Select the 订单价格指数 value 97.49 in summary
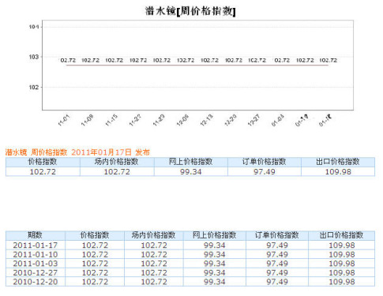Image resolution: width=383 pixels, height=296 pixels. [x=265, y=172]
